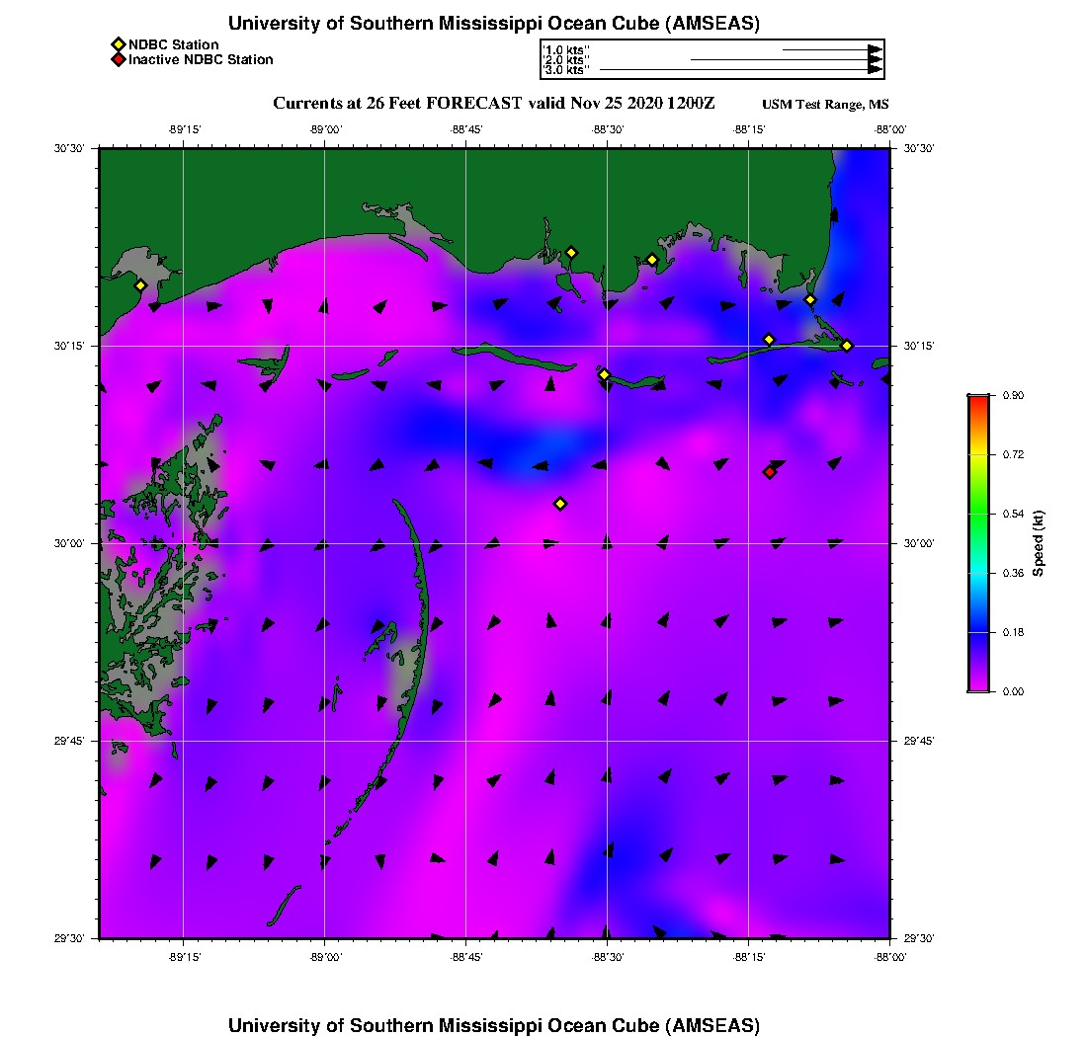
Task: Select the westernmost yellow NDBC station marker
Action: 140,285
